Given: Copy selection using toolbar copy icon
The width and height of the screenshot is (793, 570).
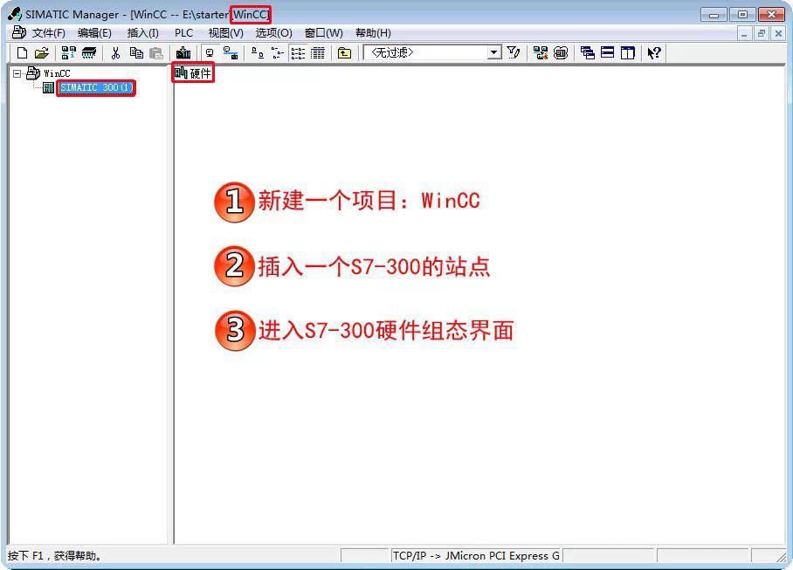Looking at the screenshot, I should coord(136,52).
